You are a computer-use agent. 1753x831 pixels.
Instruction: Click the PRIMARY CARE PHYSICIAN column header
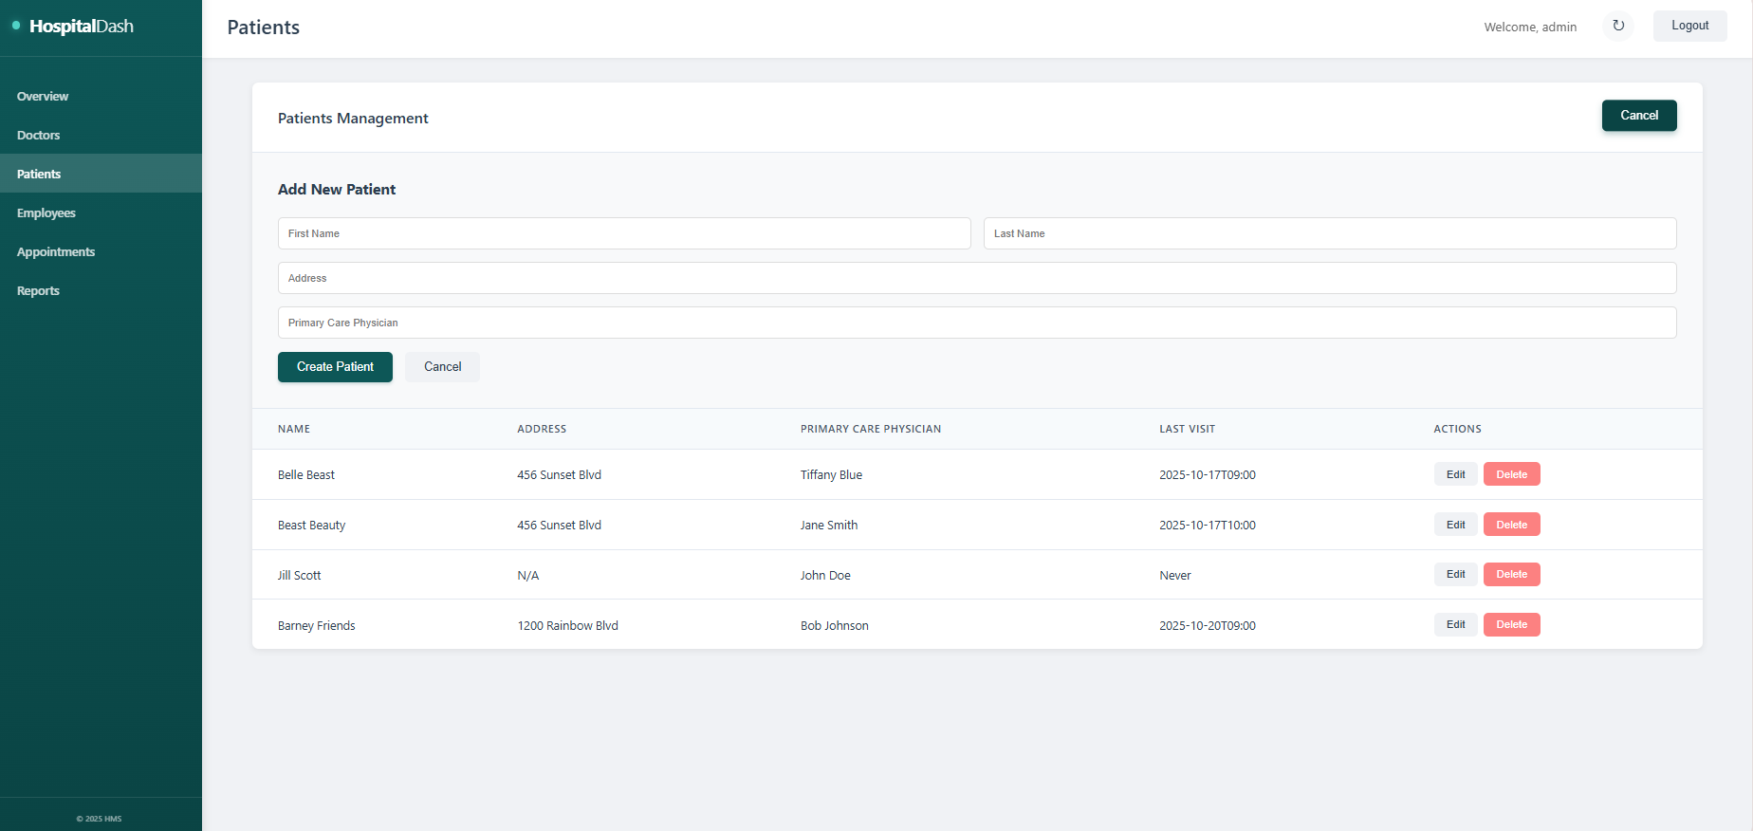[x=871, y=429]
